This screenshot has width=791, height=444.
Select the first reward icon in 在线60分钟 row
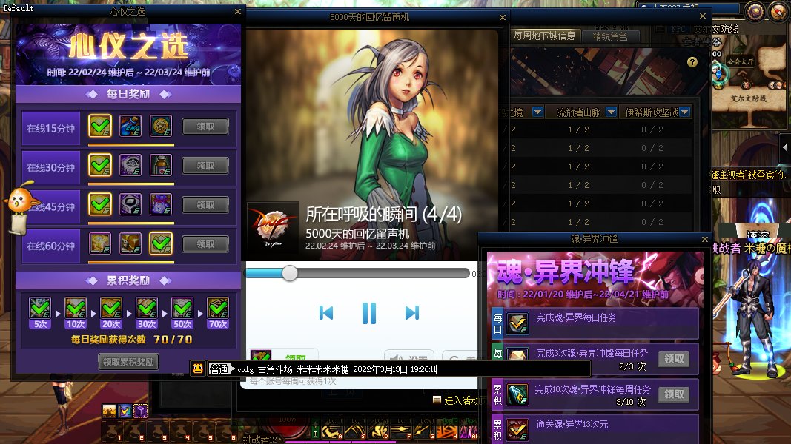100,243
